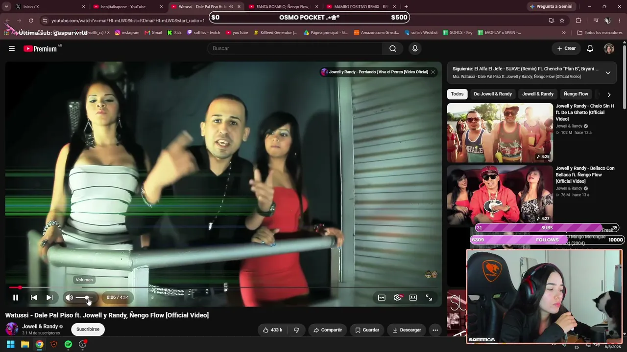Screen dimensions: 627x352
Task: Open 'Jowell y Randy - Chulo Sin H' title
Action: click(585, 112)
